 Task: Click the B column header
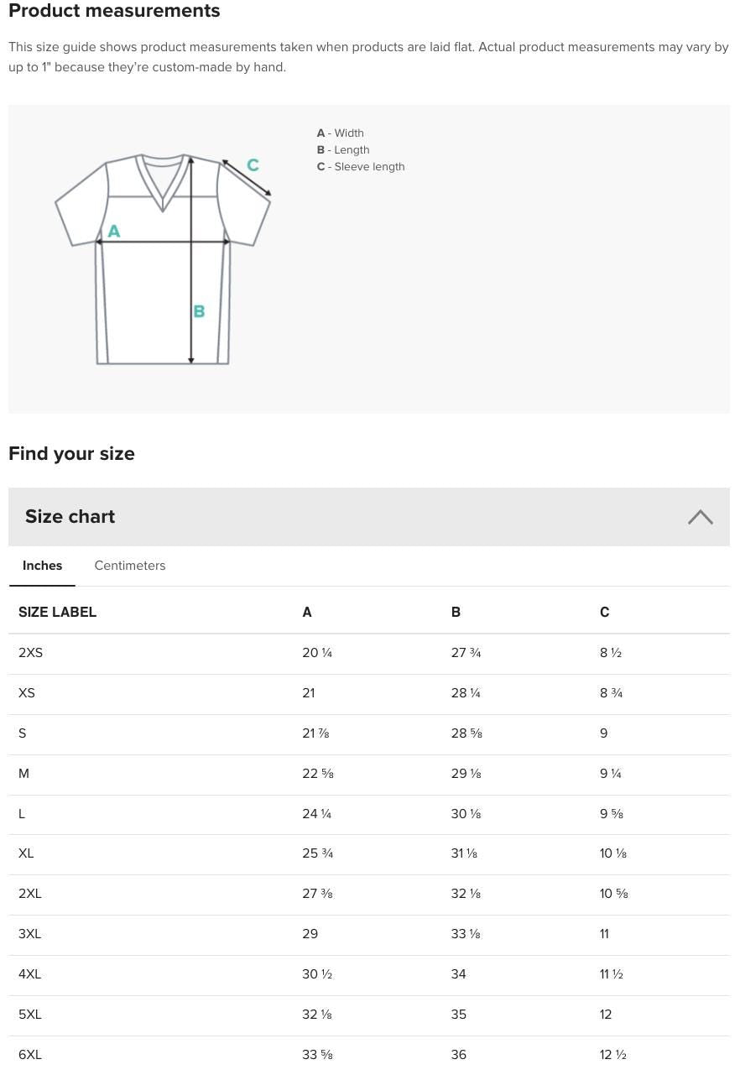pos(456,613)
